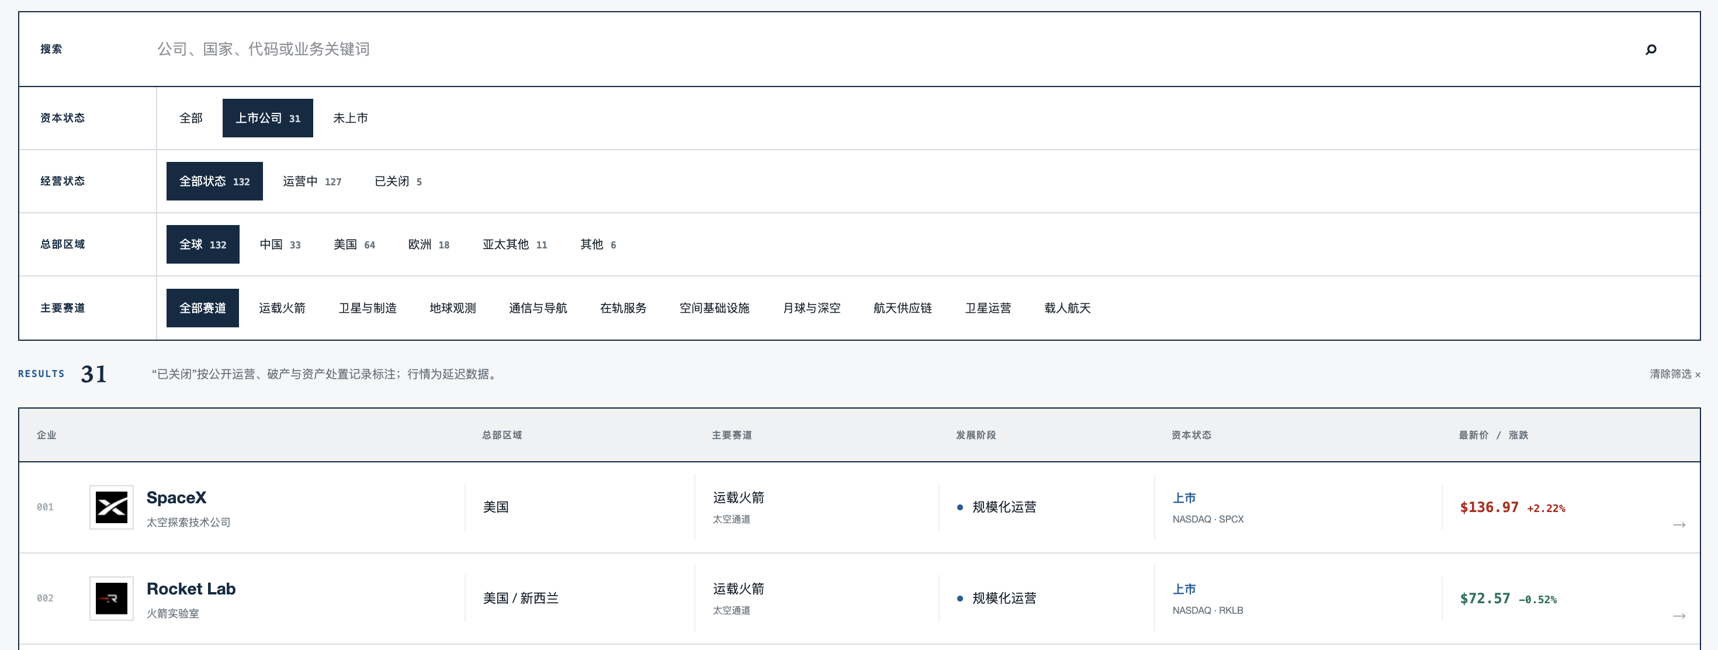1718x650 pixels.
Task: Click the −0.52% change value
Action: 1537,600
